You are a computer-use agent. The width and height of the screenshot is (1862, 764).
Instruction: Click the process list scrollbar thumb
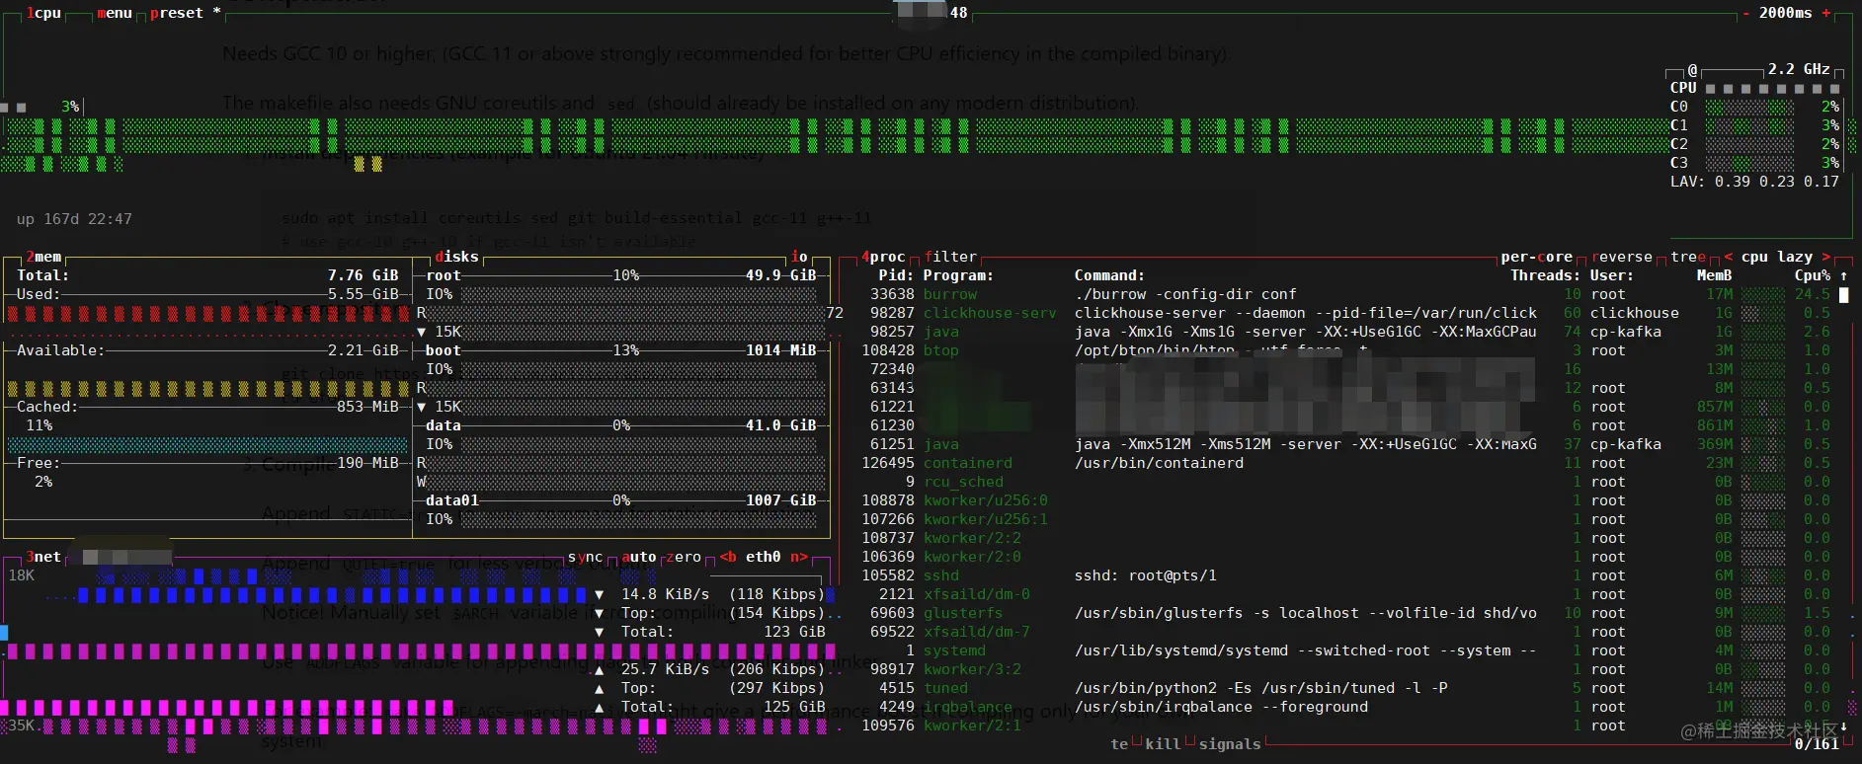click(x=1843, y=295)
